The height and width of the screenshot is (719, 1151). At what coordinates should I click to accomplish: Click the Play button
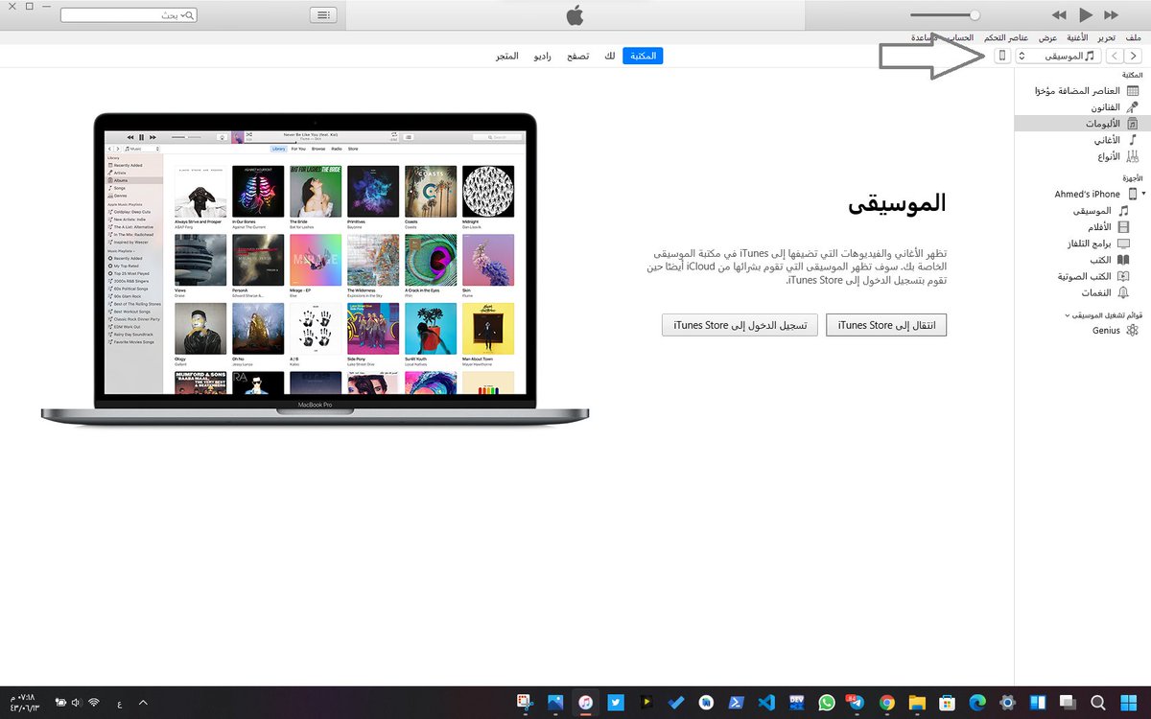pos(1085,15)
